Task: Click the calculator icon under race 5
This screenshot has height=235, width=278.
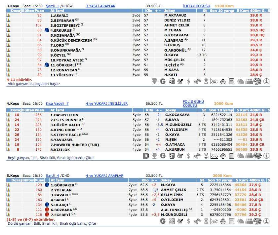Action: 231,221
